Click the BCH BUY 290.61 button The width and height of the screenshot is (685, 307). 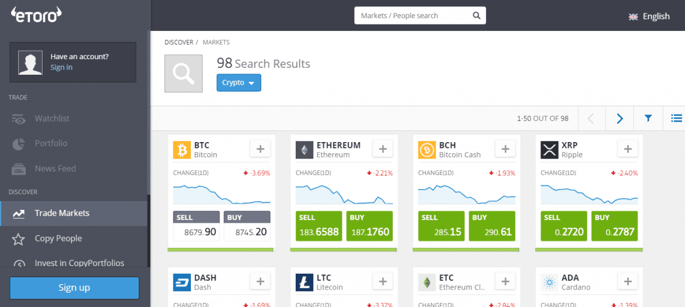[492, 226]
